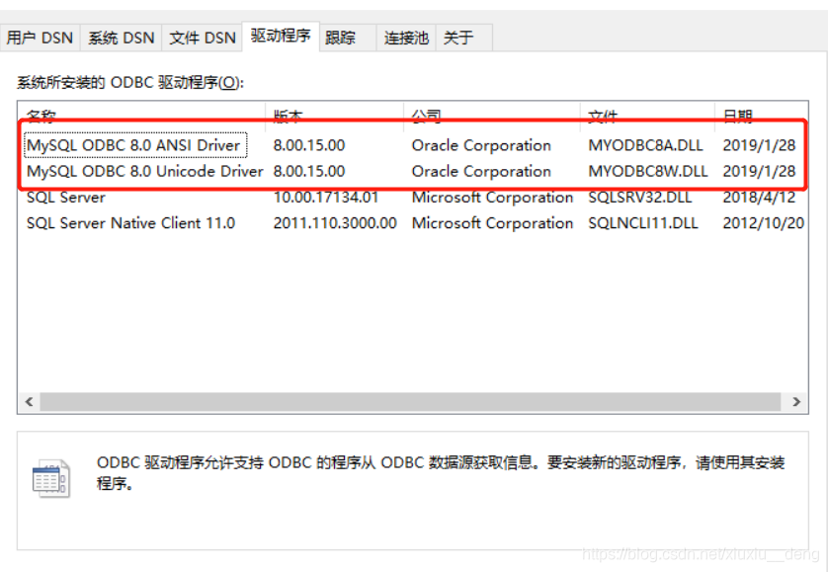Click the 名称 column header
This screenshot has width=828, height=572.
click(141, 116)
